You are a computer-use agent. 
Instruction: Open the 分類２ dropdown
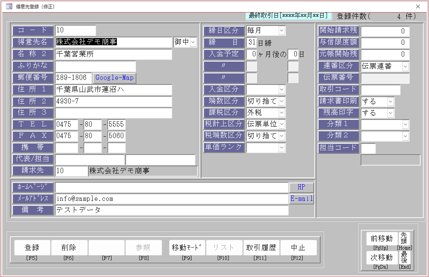tap(405, 136)
